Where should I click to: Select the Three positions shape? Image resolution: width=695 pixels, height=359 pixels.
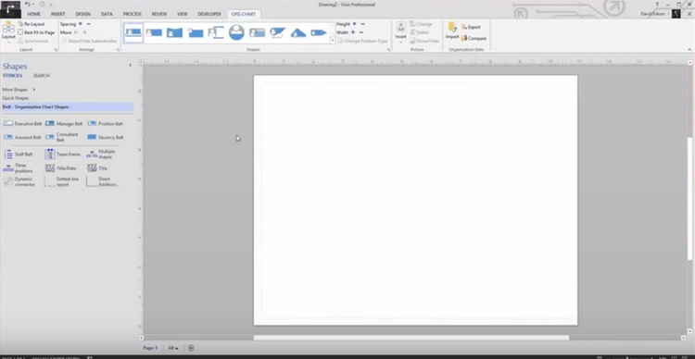tap(19, 168)
